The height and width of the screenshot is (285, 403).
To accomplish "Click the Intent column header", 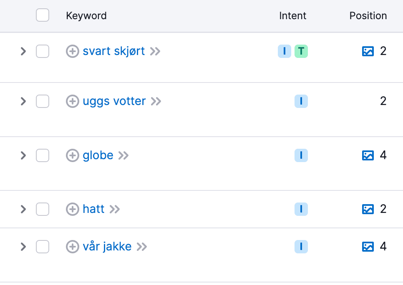I will (x=292, y=16).
